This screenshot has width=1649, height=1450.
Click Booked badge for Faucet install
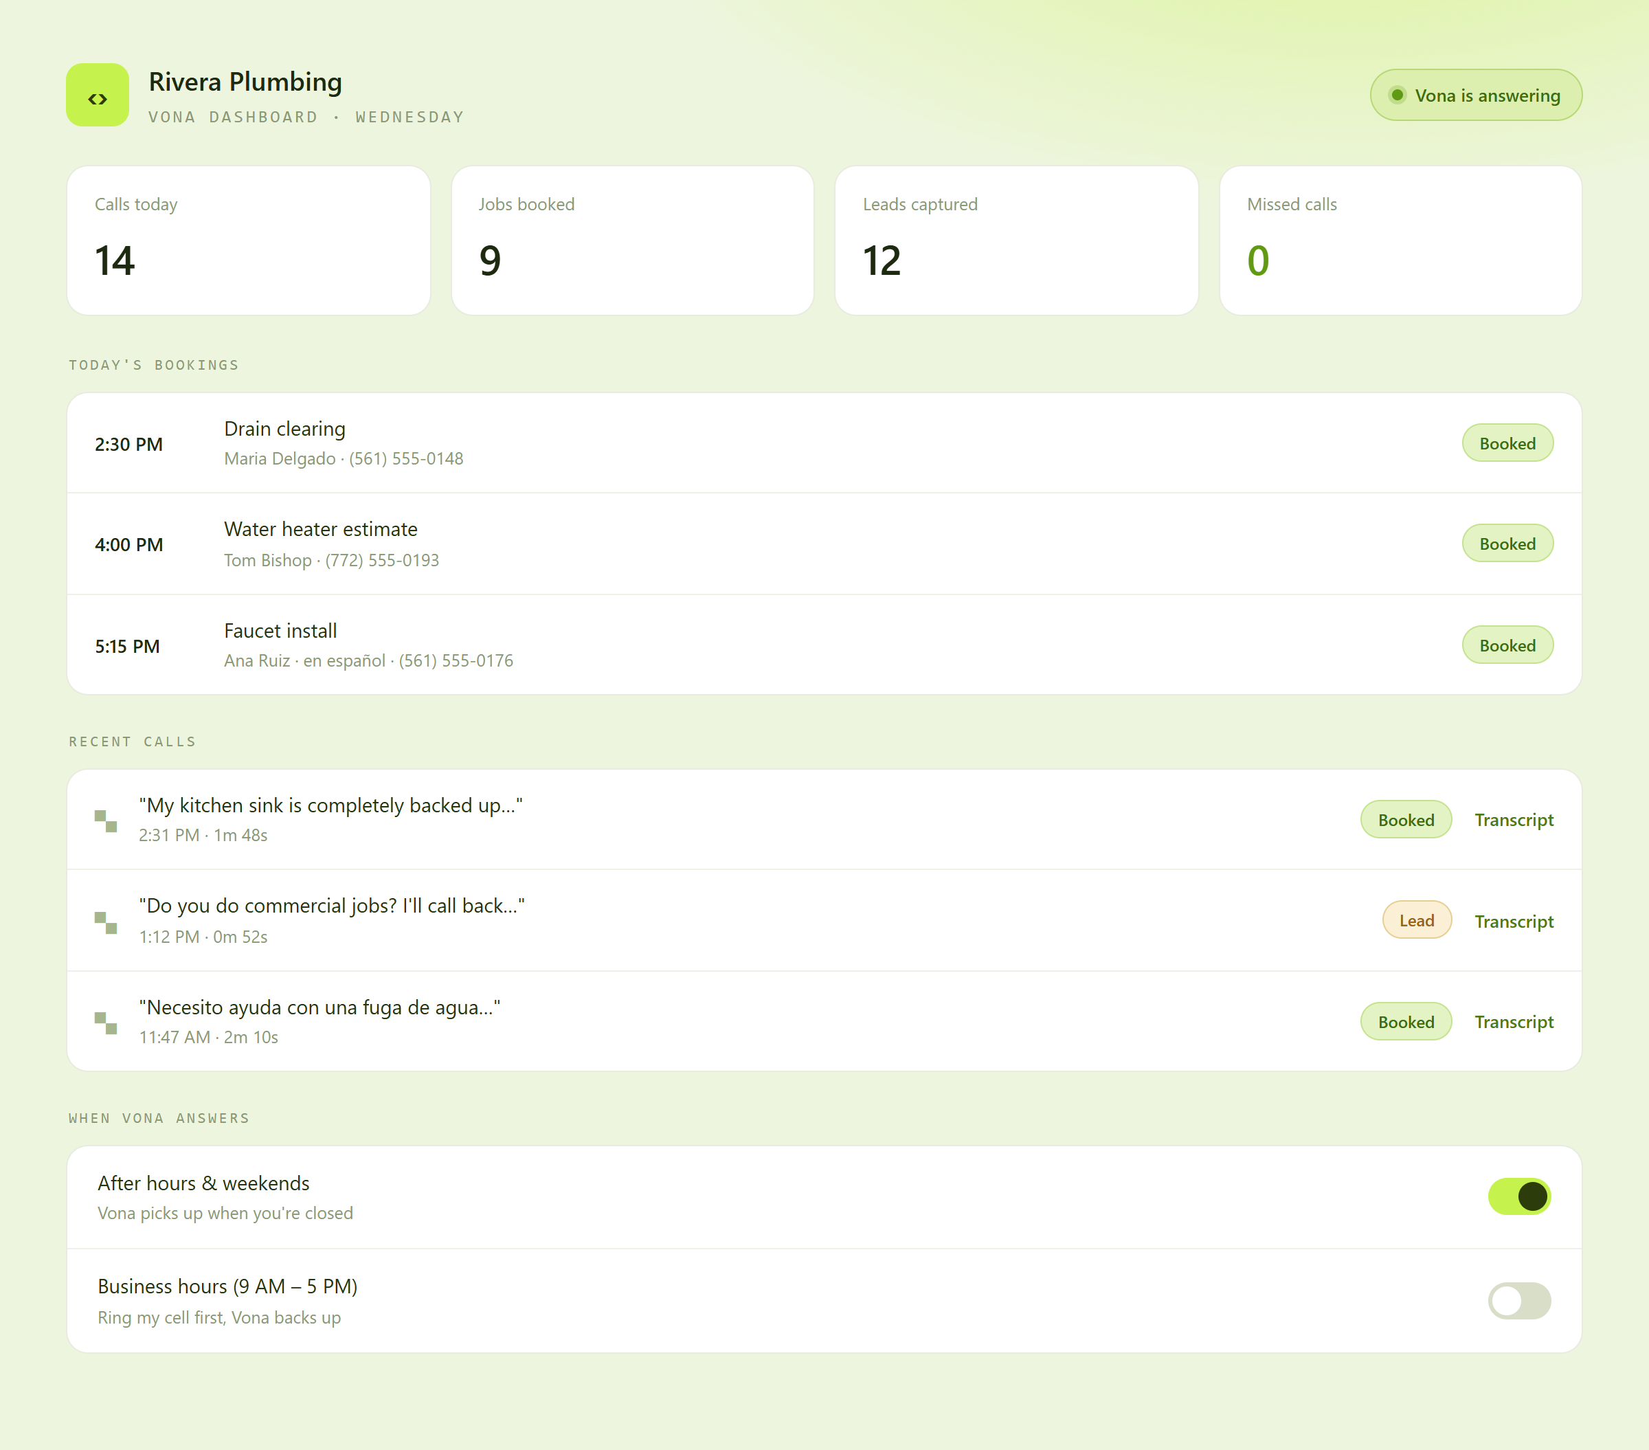pyautogui.click(x=1507, y=645)
